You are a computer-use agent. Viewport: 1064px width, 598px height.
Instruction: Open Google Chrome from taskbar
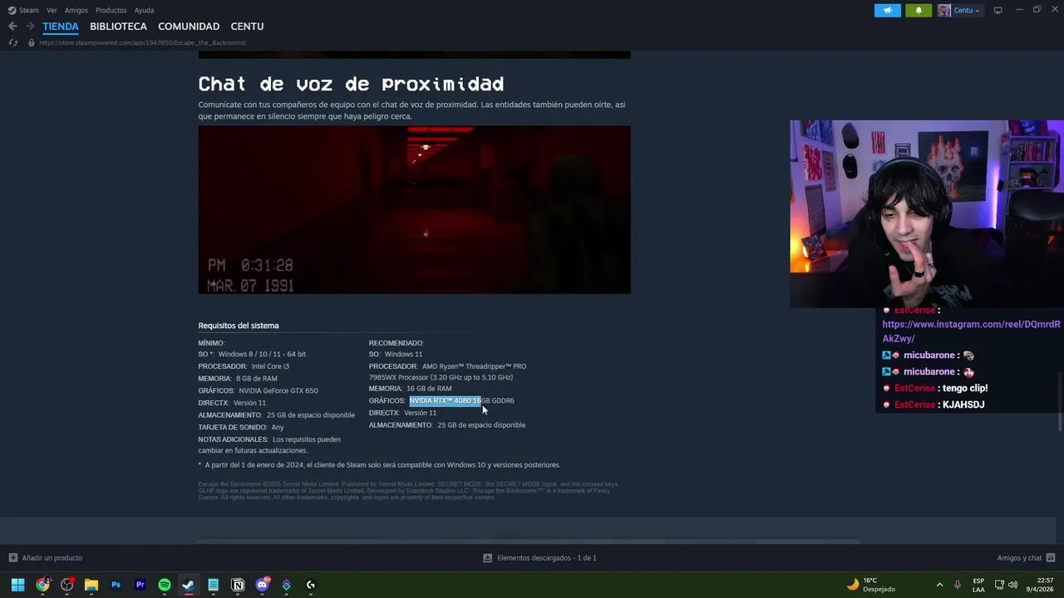click(x=42, y=585)
